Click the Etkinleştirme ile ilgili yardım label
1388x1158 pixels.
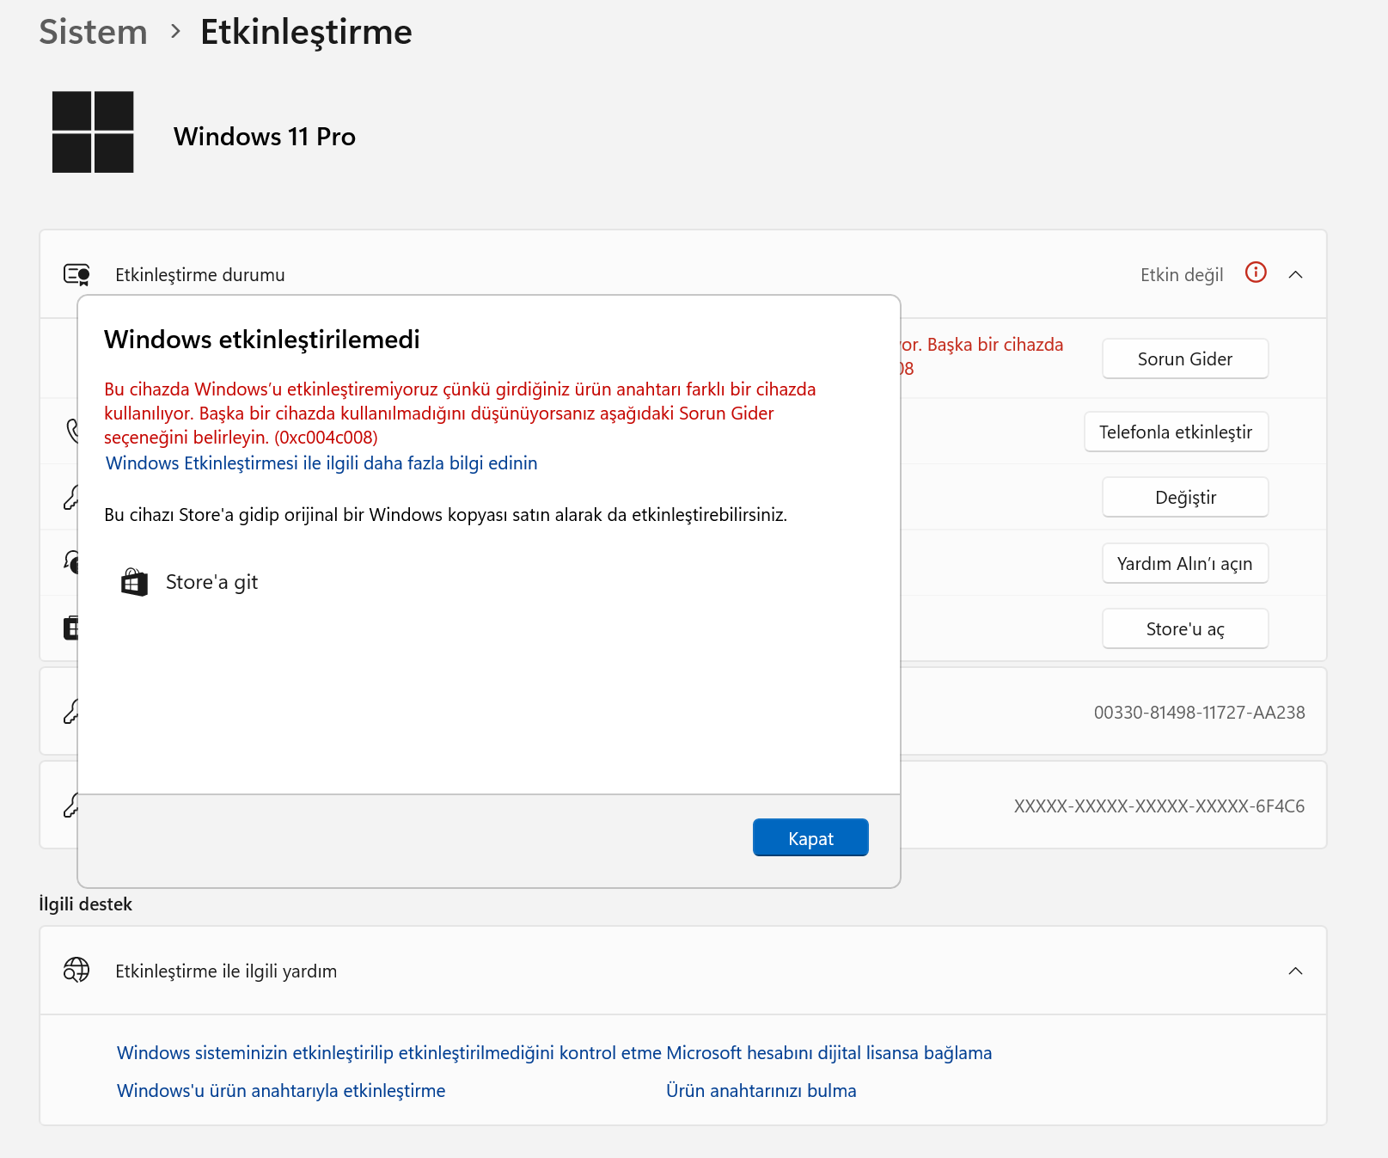(x=226, y=971)
